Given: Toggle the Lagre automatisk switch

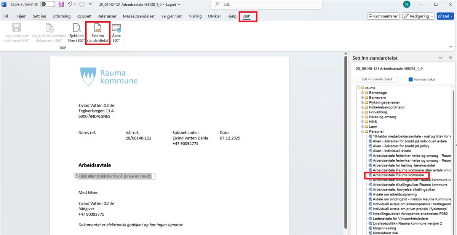Looking at the screenshot, I should click(48, 4).
